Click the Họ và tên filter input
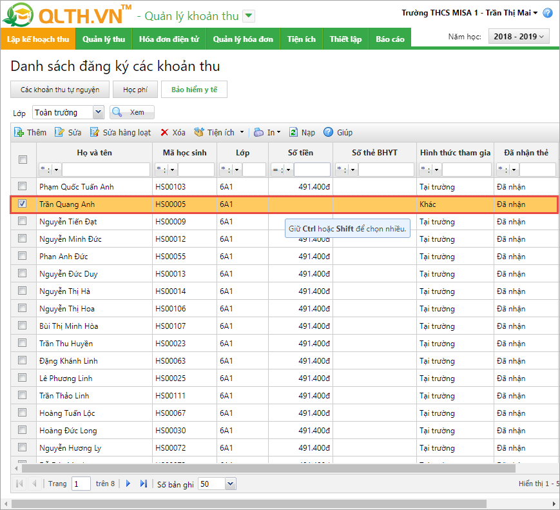560x510 pixels. coord(106,170)
